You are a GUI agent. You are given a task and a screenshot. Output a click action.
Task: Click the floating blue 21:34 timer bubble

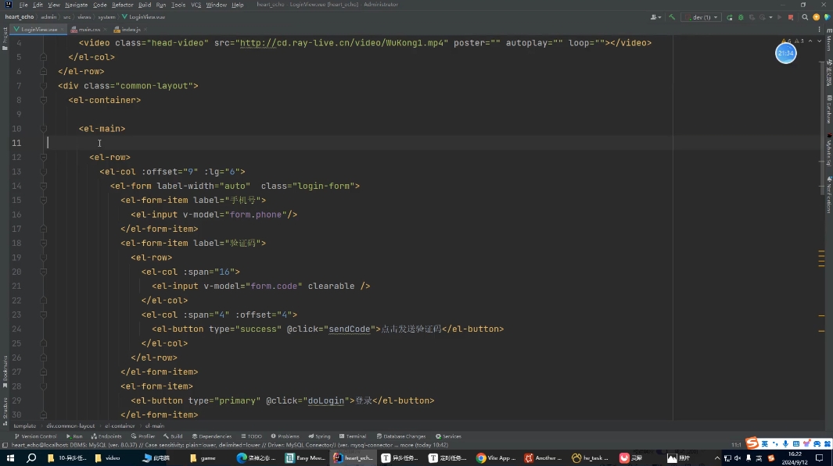pos(786,53)
